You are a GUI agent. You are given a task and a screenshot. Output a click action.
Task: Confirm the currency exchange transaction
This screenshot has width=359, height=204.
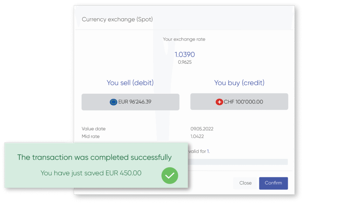[x=273, y=183]
